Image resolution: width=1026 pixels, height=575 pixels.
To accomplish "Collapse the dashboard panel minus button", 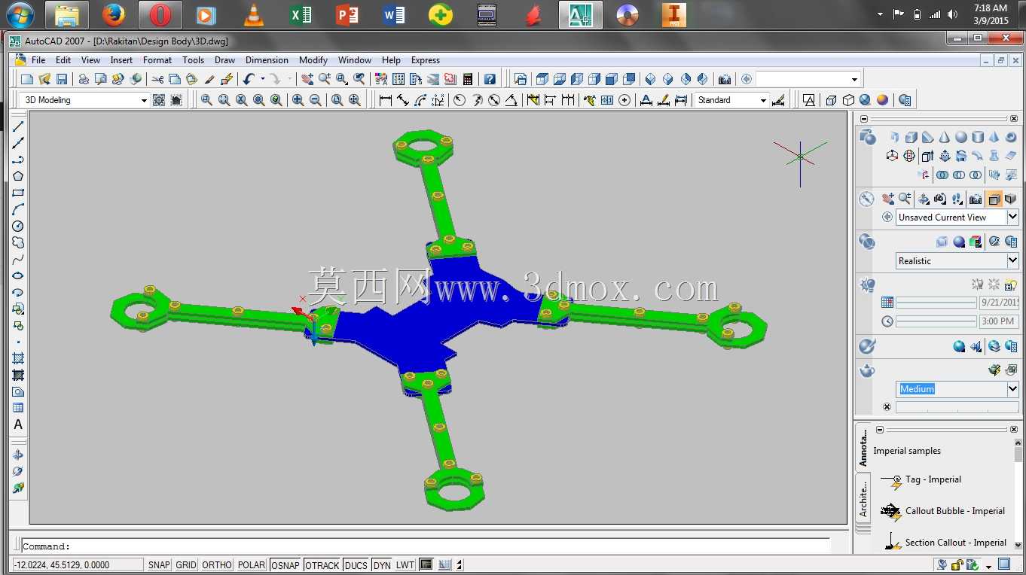I will coord(864,119).
